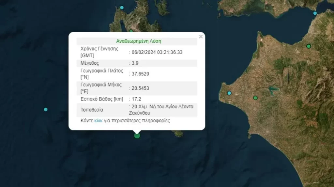
Task: Select the cyan marker at the top-right corner
Action: coord(315,13)
